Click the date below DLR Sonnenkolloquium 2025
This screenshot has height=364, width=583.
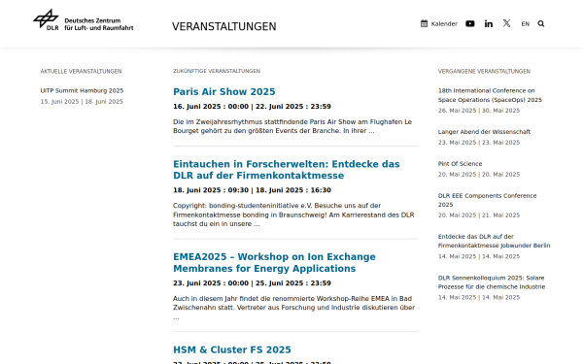[x=479, y=298]
